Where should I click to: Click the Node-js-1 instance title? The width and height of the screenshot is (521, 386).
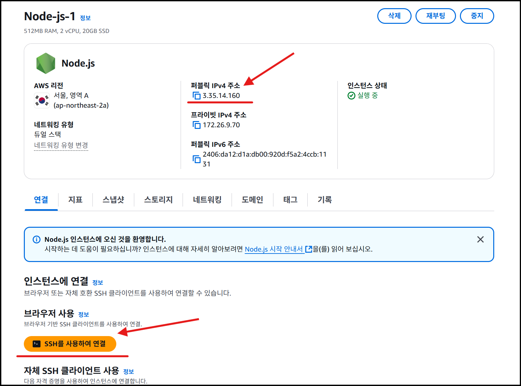pos(50,16)
